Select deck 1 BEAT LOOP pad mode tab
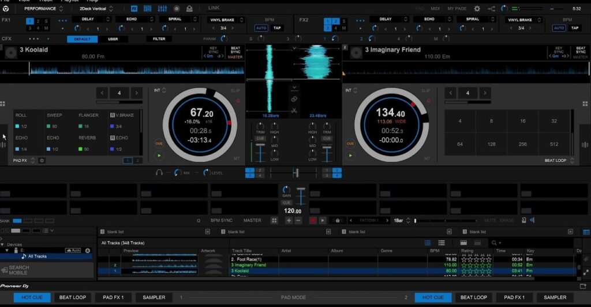This screenshot has height=307, width=591. [x=72, y=297]
